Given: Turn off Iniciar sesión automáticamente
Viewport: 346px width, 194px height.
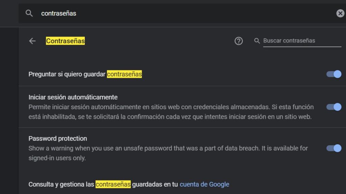Looking at the screenshot, I should 333,107.
